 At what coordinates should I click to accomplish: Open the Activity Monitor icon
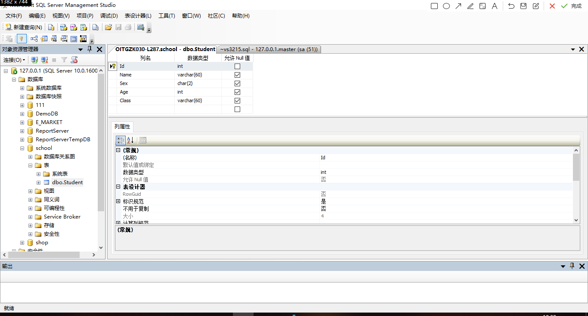[140, 27]
